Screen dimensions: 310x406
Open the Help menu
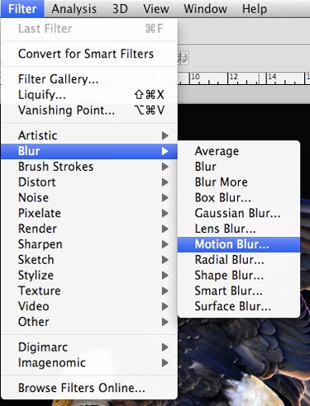(x=255, y=9)
